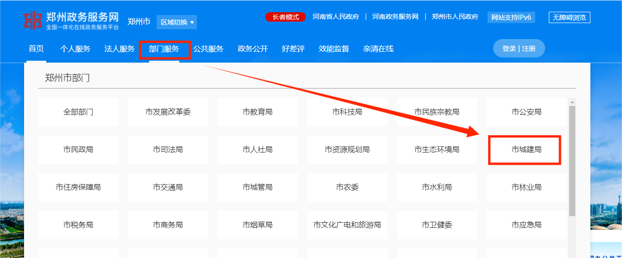Open the 区域切换 region dropdown
Image resolution: width=622 pixels, height=258 pixels.
pos(177,22)
